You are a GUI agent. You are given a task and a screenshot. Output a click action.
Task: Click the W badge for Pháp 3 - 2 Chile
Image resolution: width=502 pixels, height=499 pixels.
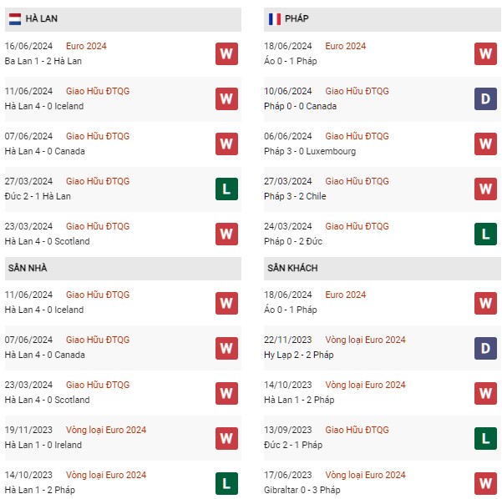coord(485,189)
